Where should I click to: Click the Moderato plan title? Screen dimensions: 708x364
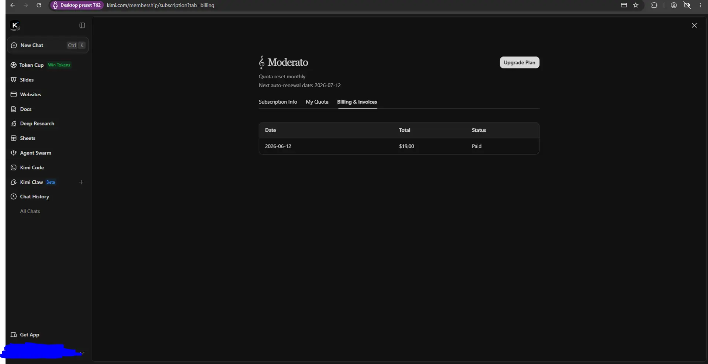[288, 62]
